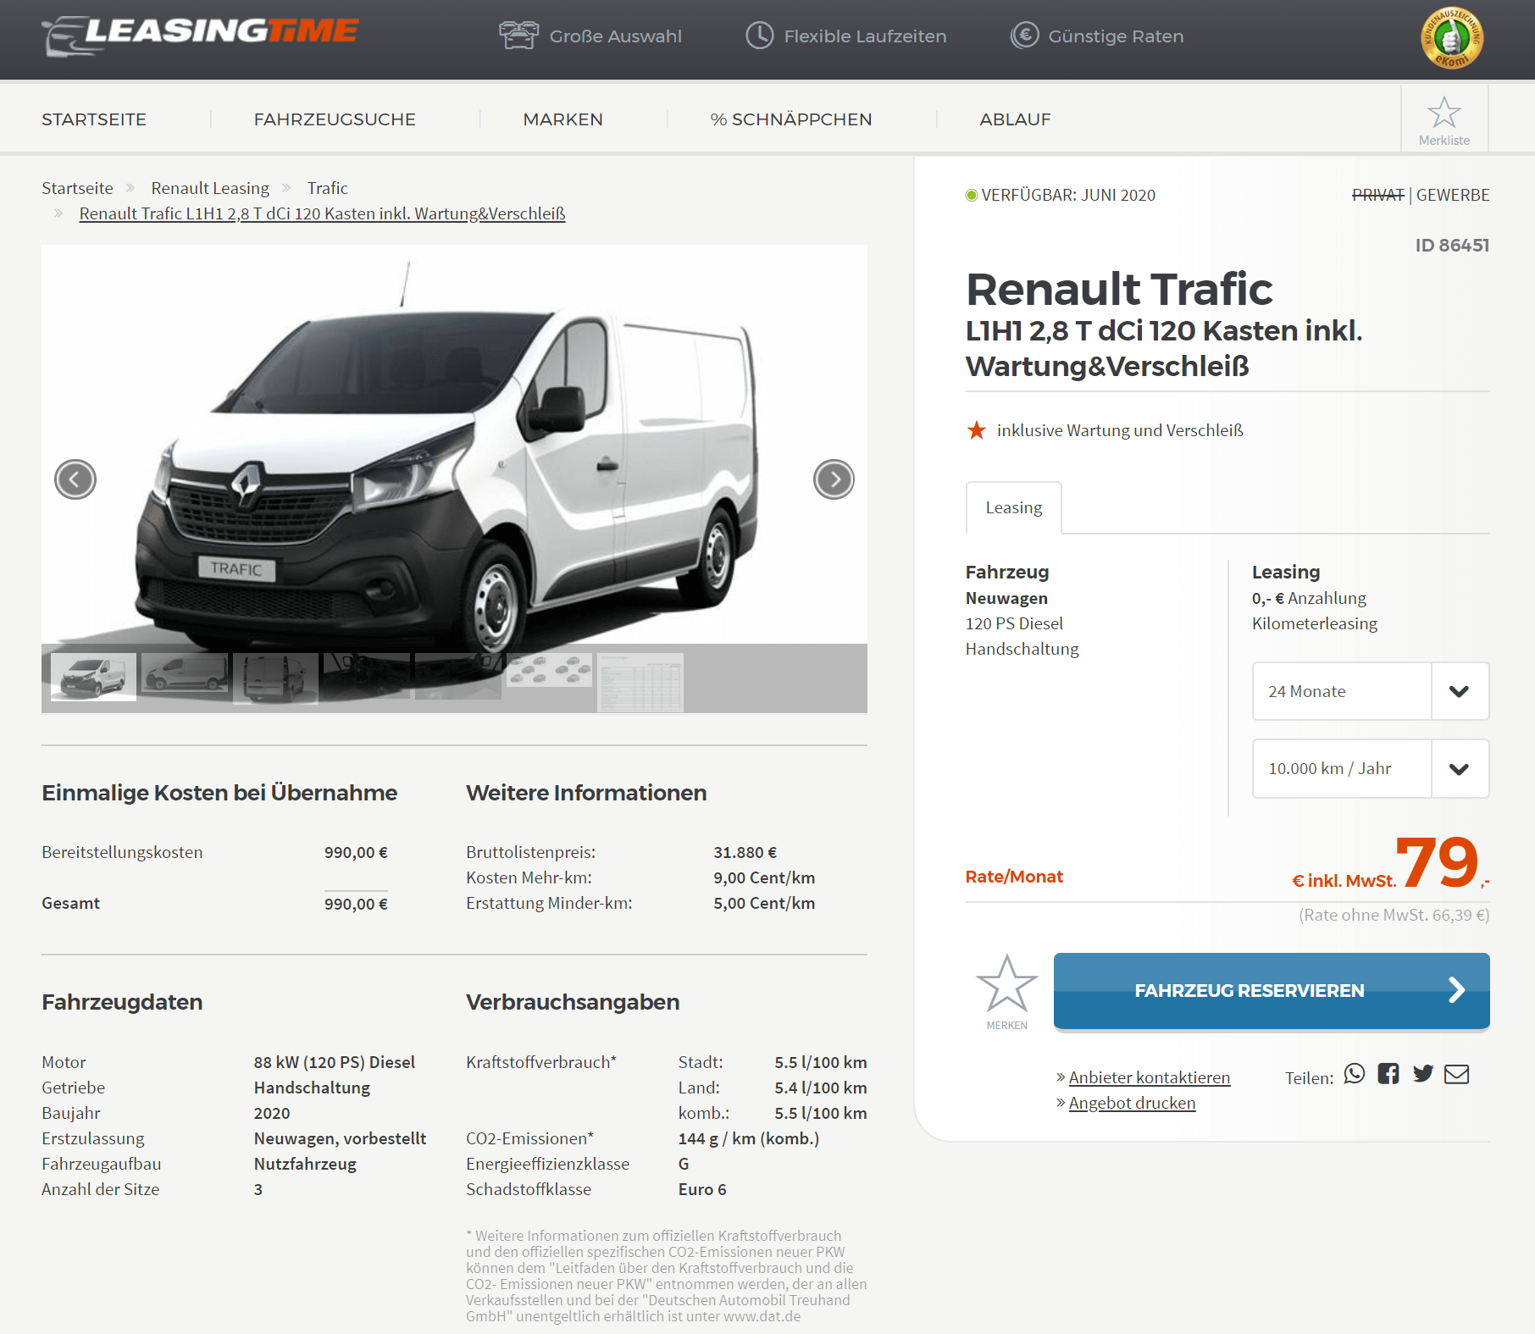Select first front-view van thumbnail

[93, 677]
